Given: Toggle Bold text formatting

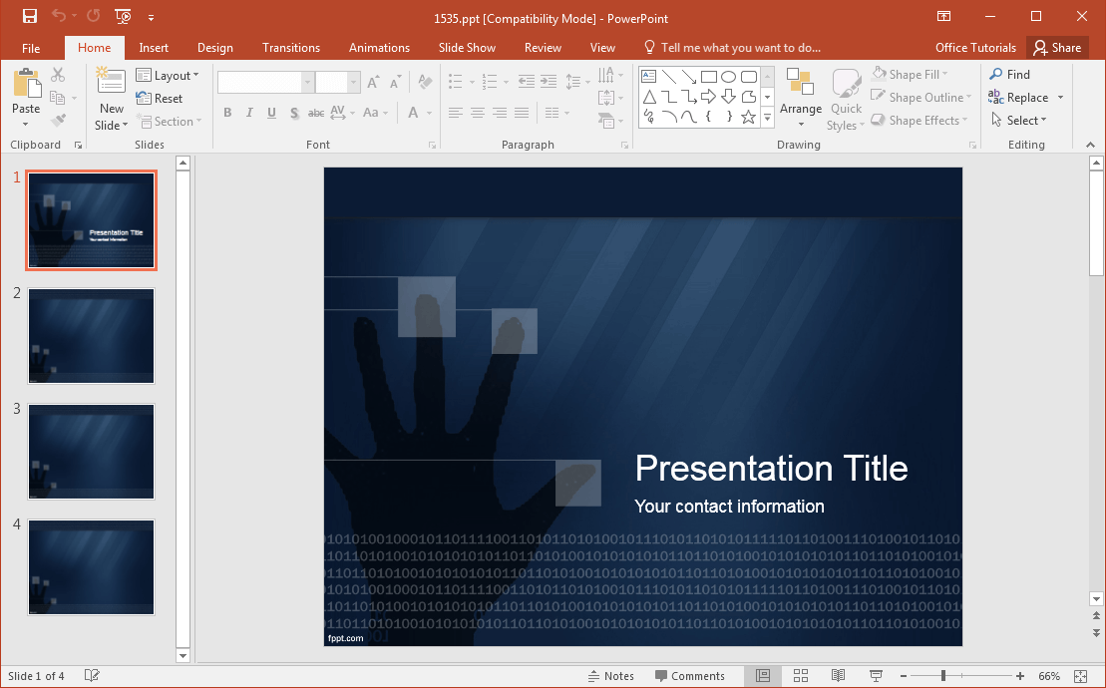Looking at the screenshot, I should coord(227,113).
